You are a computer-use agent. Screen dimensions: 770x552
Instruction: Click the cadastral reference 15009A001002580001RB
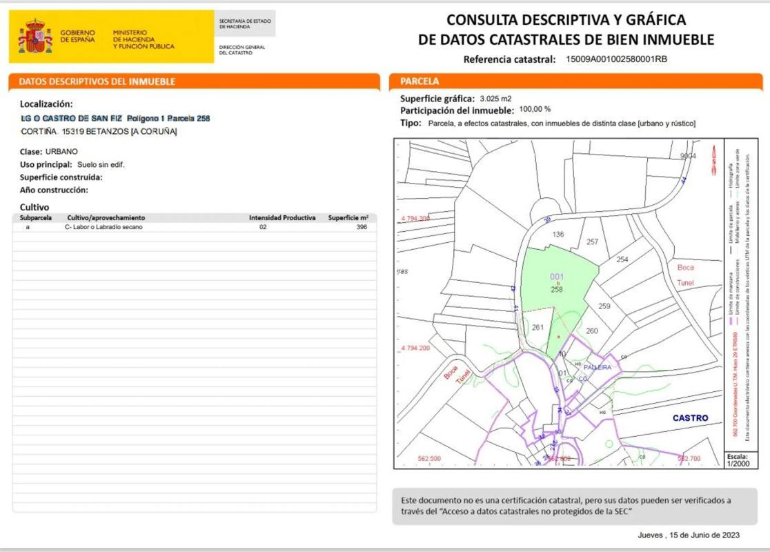(x=616, y=59)
